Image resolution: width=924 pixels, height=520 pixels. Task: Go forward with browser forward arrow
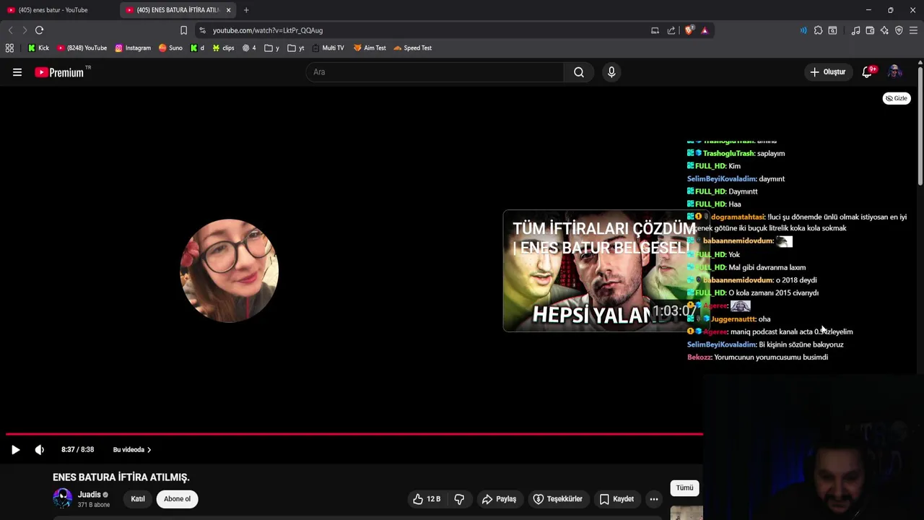(25, 30)
